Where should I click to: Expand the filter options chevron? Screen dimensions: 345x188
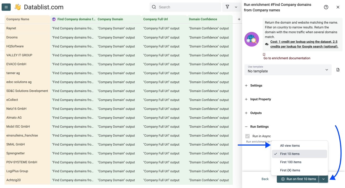(x=236, y=7)
